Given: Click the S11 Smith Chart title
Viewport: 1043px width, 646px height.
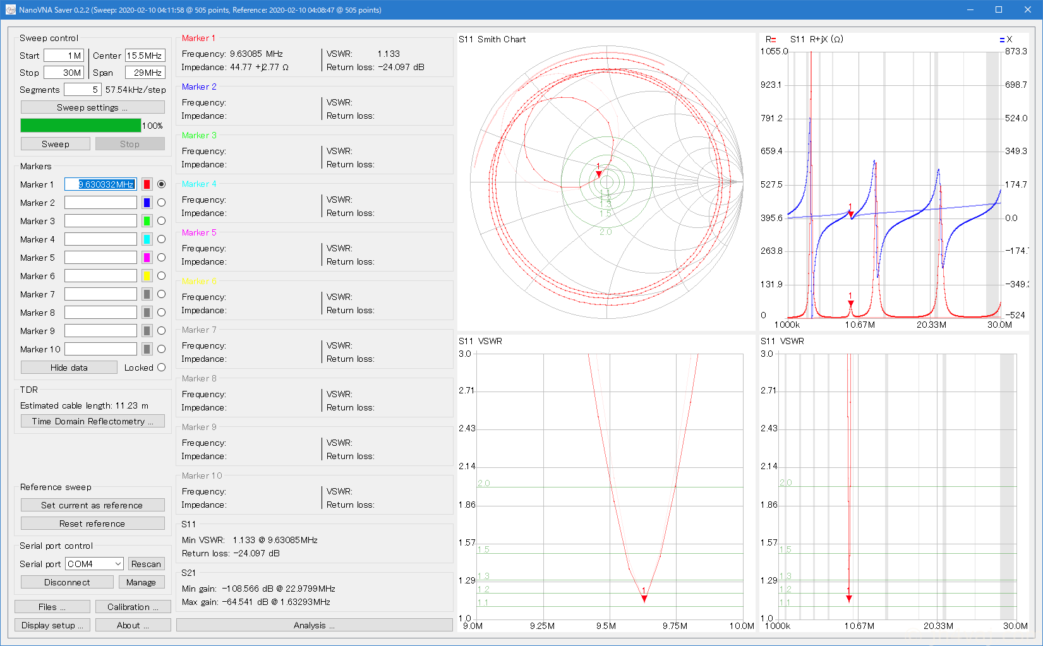Looking at the screenshot, I should click(x=492, y=39).
